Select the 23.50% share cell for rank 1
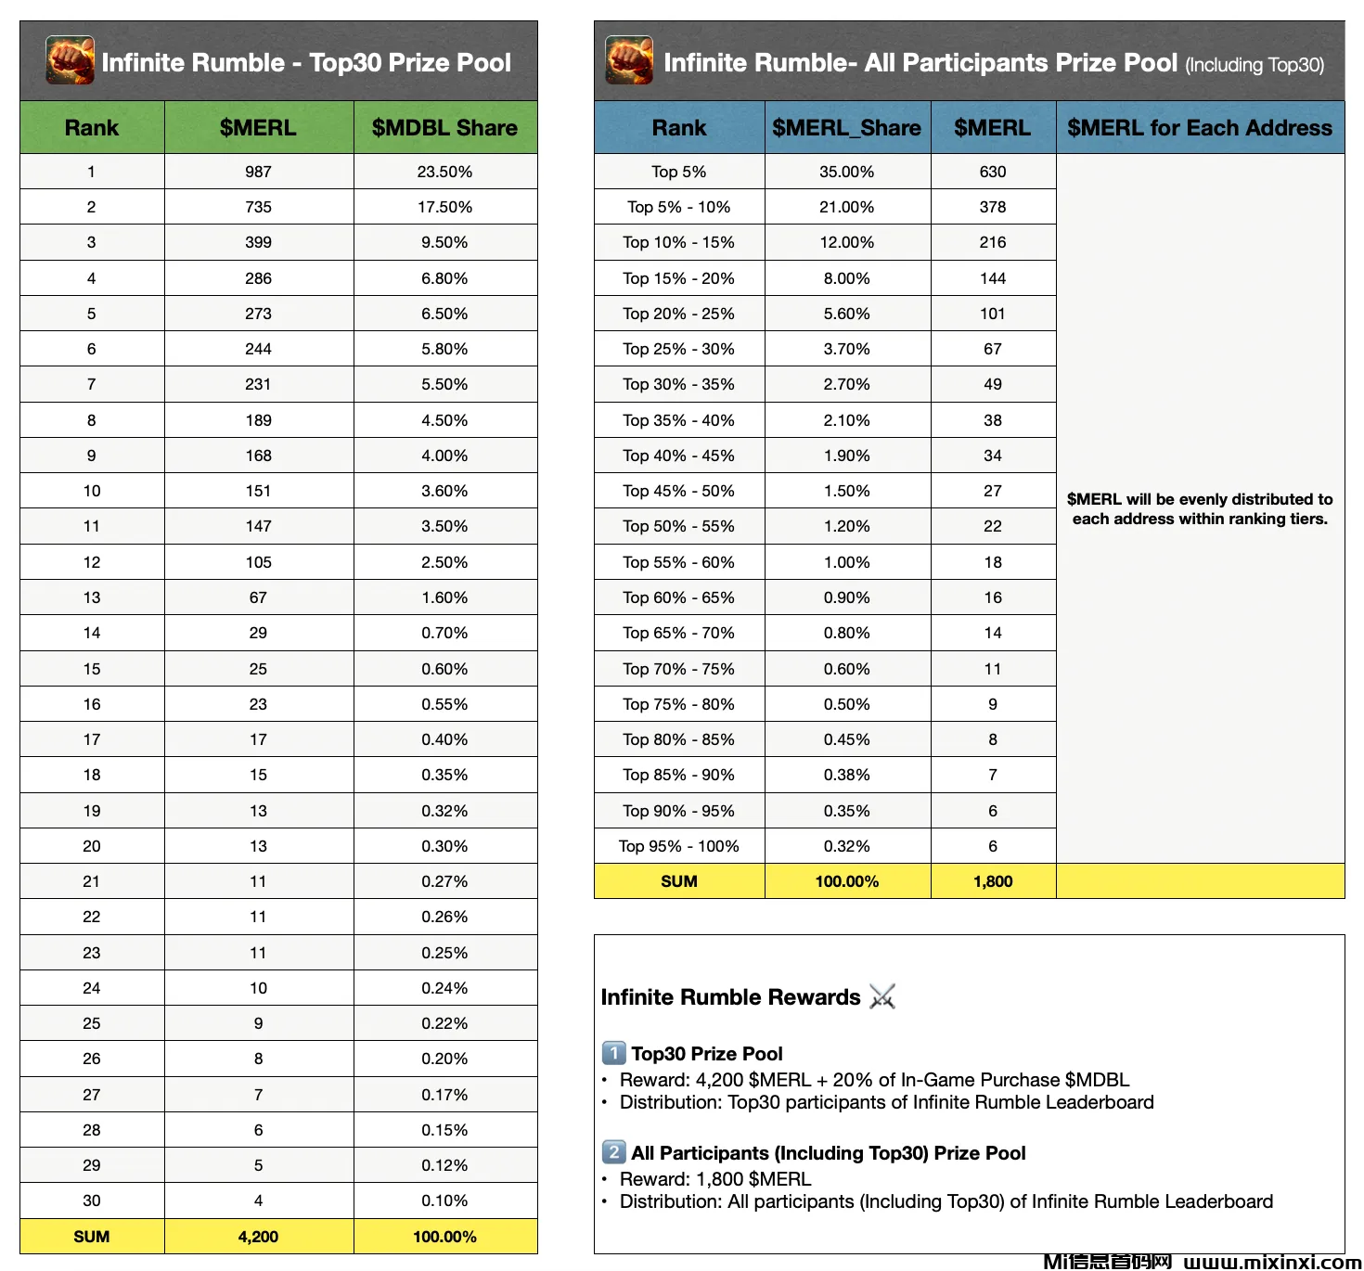Viewport: 1364px width, 1271px height. click(444, 172)
